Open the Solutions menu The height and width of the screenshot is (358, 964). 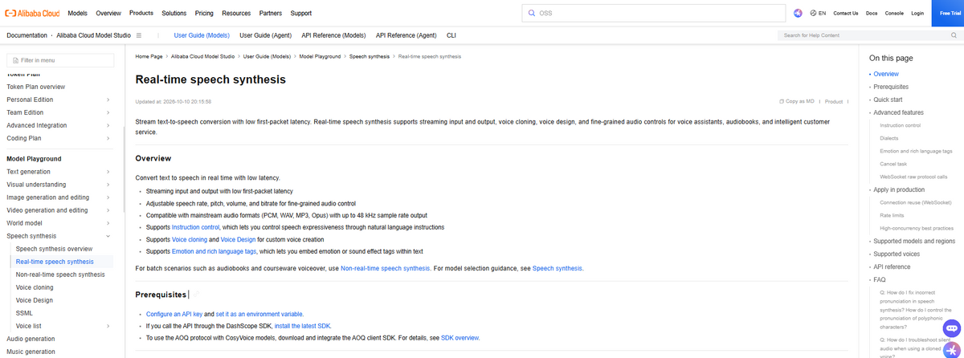[174, 13]
